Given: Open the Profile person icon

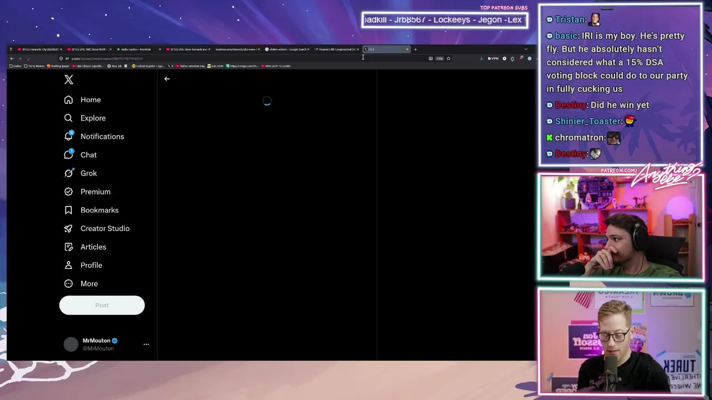Looking at the screenshot, I should (x=68, y=265).
